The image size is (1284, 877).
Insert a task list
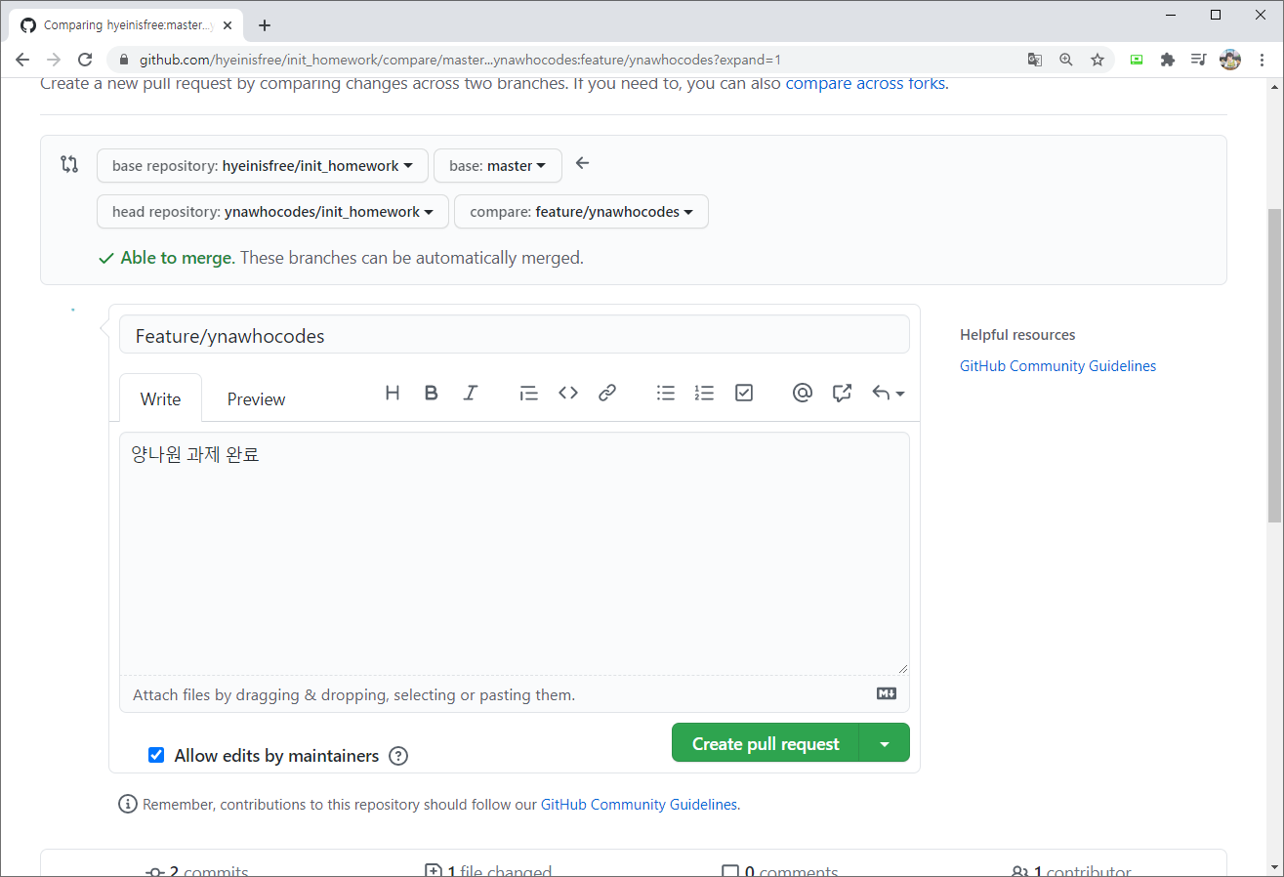[744, 393]
